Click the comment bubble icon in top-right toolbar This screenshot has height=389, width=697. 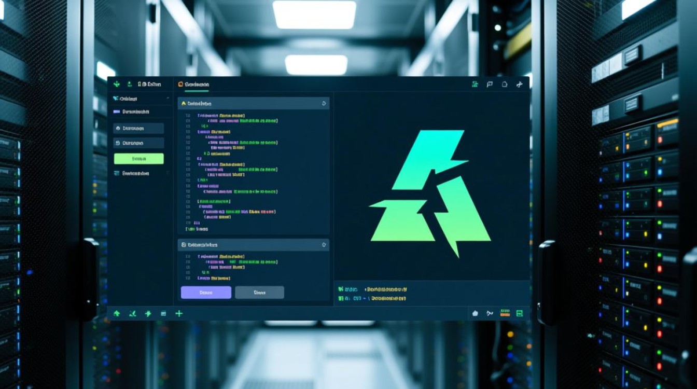(x=490, y=85)
